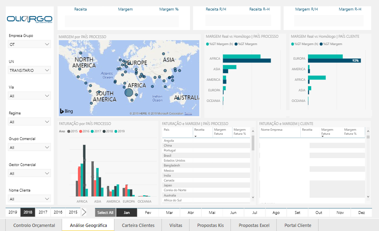Select year 2018 in year slicer
Viewport: 379px width, 231px height.
[28, 212]
